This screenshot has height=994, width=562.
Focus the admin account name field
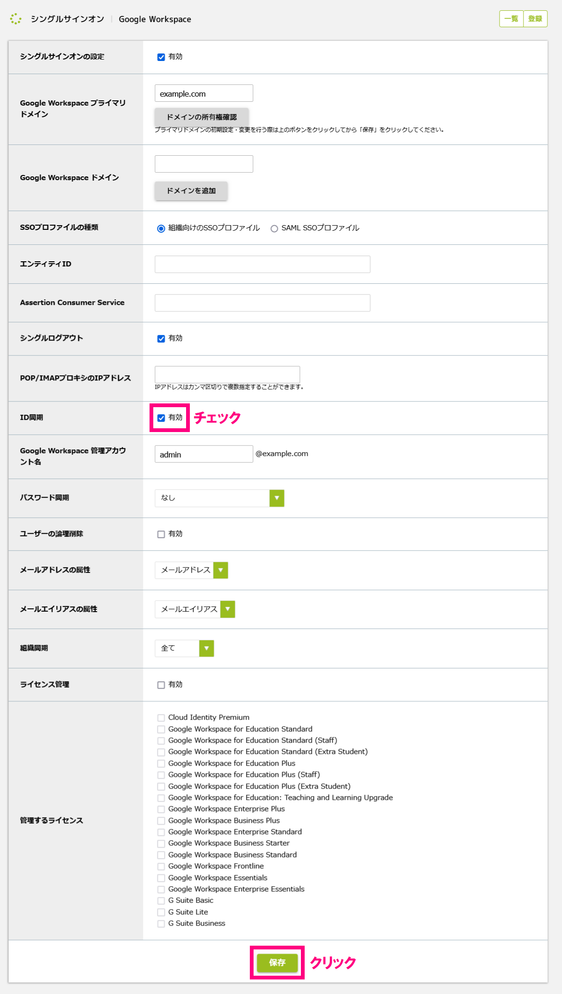[x=204, y=454]
